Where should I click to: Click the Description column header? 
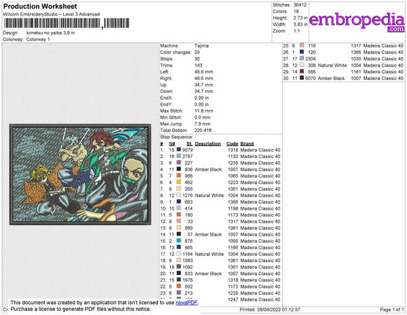pos(208,144)
